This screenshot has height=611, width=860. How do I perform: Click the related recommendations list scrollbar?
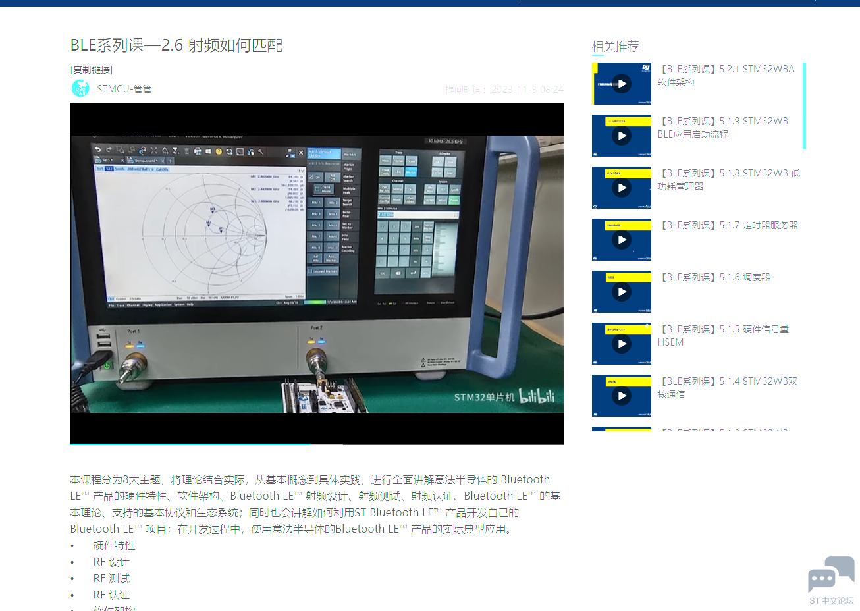[x=804, y=106]
